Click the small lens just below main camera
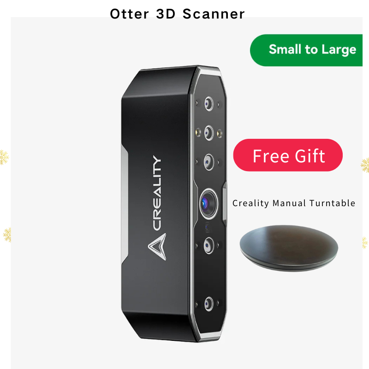 [x=208, y=246]
